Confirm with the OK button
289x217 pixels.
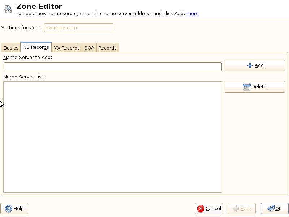pos(275,209)
